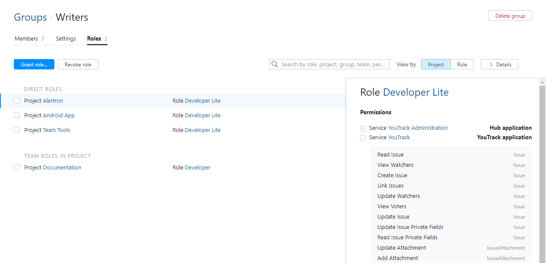Go back to the Groups breadcrumb link
The height and width of the screenshot is (263, 546).
[30, 17]
